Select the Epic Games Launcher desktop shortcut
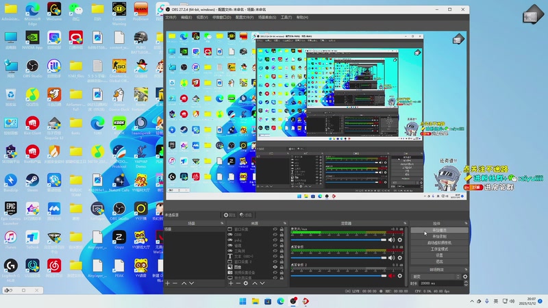Viewport: 548px width, 308px height. click(11, 214)
